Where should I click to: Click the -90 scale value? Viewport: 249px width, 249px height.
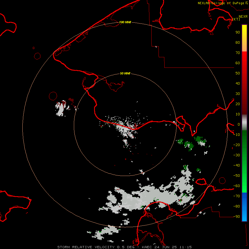click(x=237, y=217)
